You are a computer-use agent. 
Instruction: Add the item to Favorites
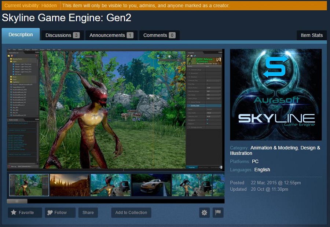[25, 212]
